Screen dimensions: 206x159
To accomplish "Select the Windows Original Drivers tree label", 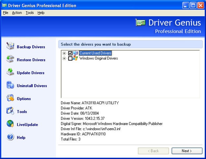I will click(x=99, y=58).
